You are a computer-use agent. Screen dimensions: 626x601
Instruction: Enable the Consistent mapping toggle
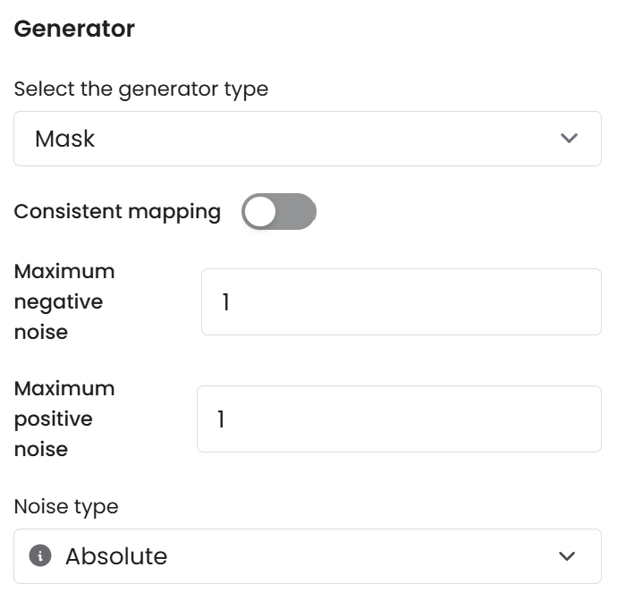click(278, 212)
